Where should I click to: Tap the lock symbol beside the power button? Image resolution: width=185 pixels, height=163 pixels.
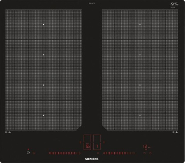(34, 153)
